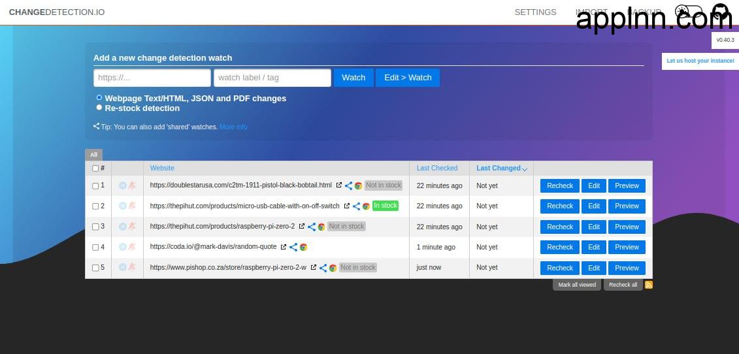Click Chrome icon on thepihut raspberry-pi-zero-2 row
This screenshot has height=354, width=739.
coord(321,227)
